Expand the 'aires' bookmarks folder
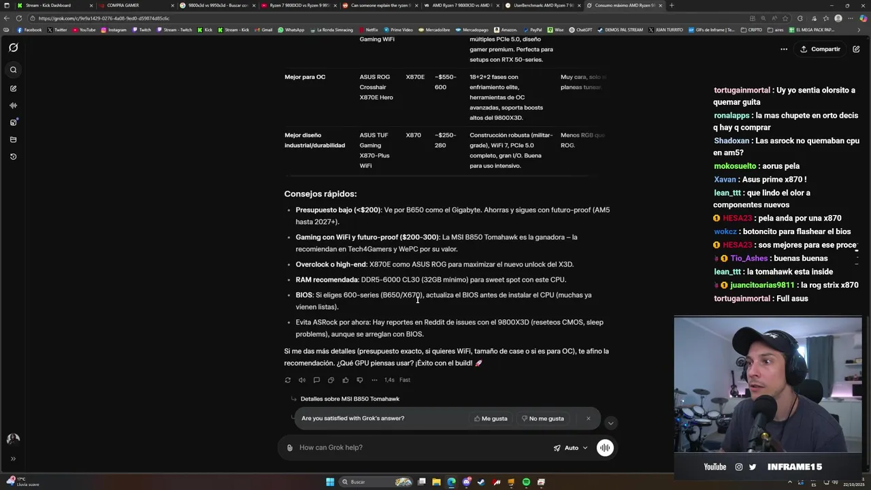This screenshot has height=490, width=871. point(776,30)
